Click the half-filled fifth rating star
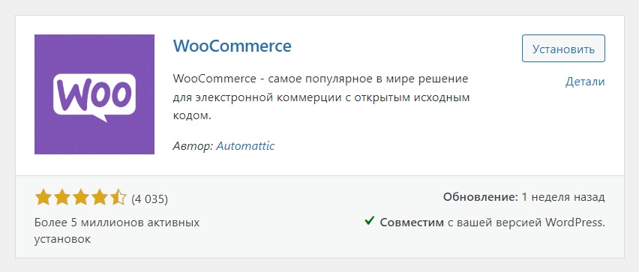639x272 pixels. click(x=118, y=198)
